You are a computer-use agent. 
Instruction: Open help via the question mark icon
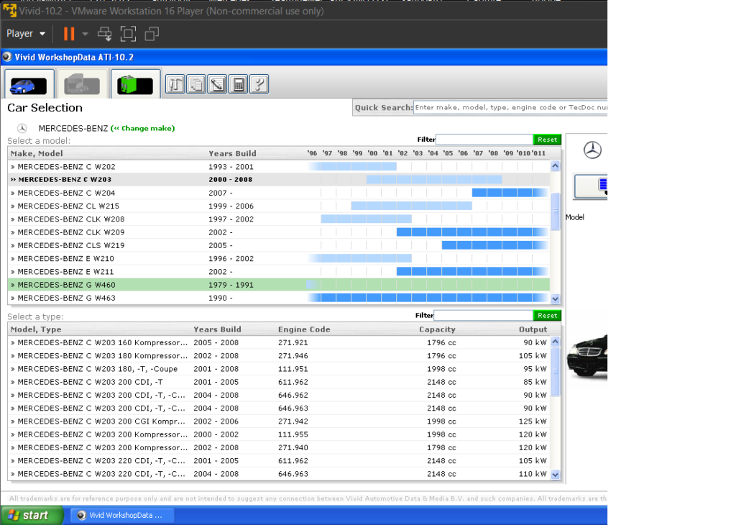tap(259, 85)
